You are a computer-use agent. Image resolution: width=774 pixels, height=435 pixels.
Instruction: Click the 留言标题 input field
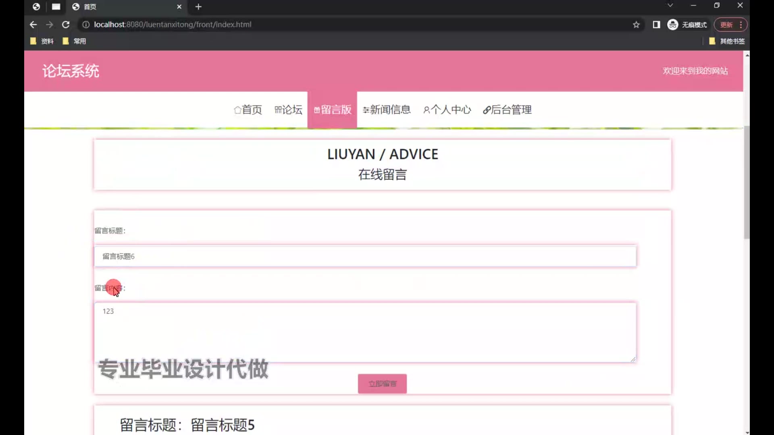(x=365, y=256)
